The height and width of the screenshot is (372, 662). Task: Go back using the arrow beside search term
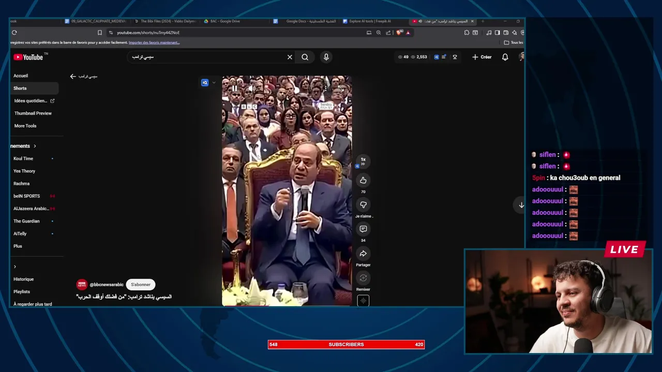(x=73, y=76)
